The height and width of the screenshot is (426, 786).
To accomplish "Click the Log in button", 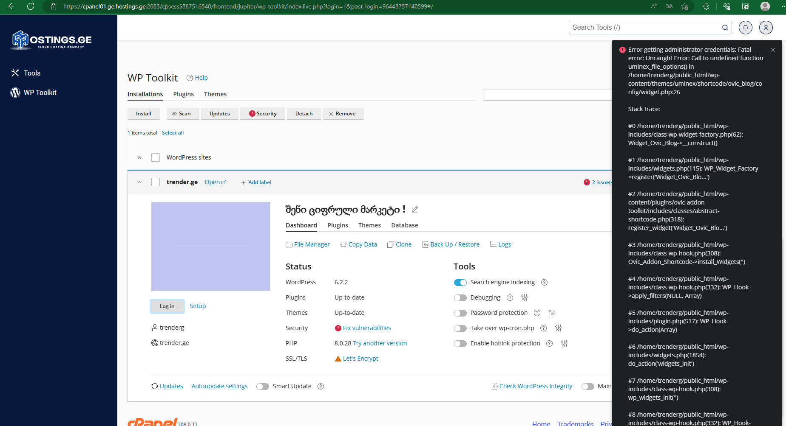I will click(167, 306).
